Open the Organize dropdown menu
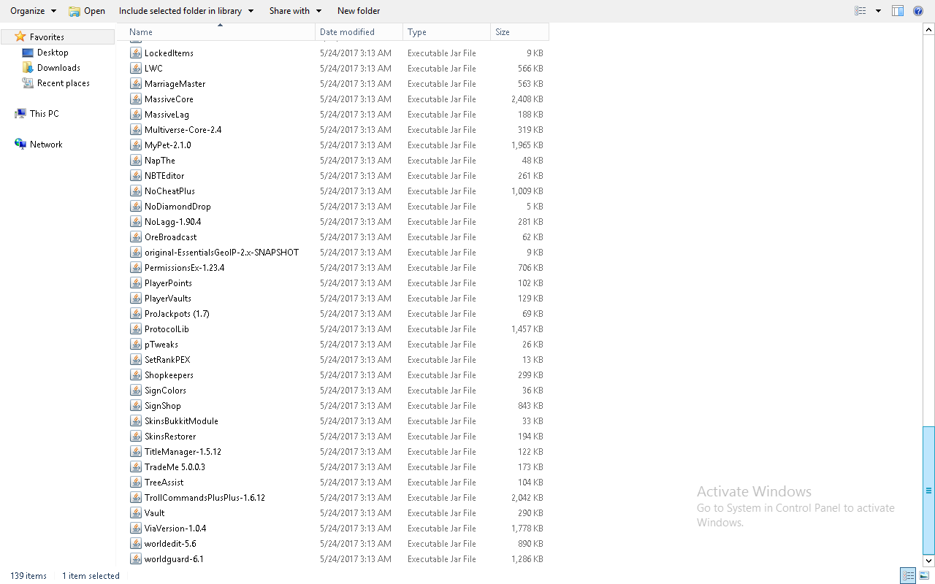 tap(33, 11)
